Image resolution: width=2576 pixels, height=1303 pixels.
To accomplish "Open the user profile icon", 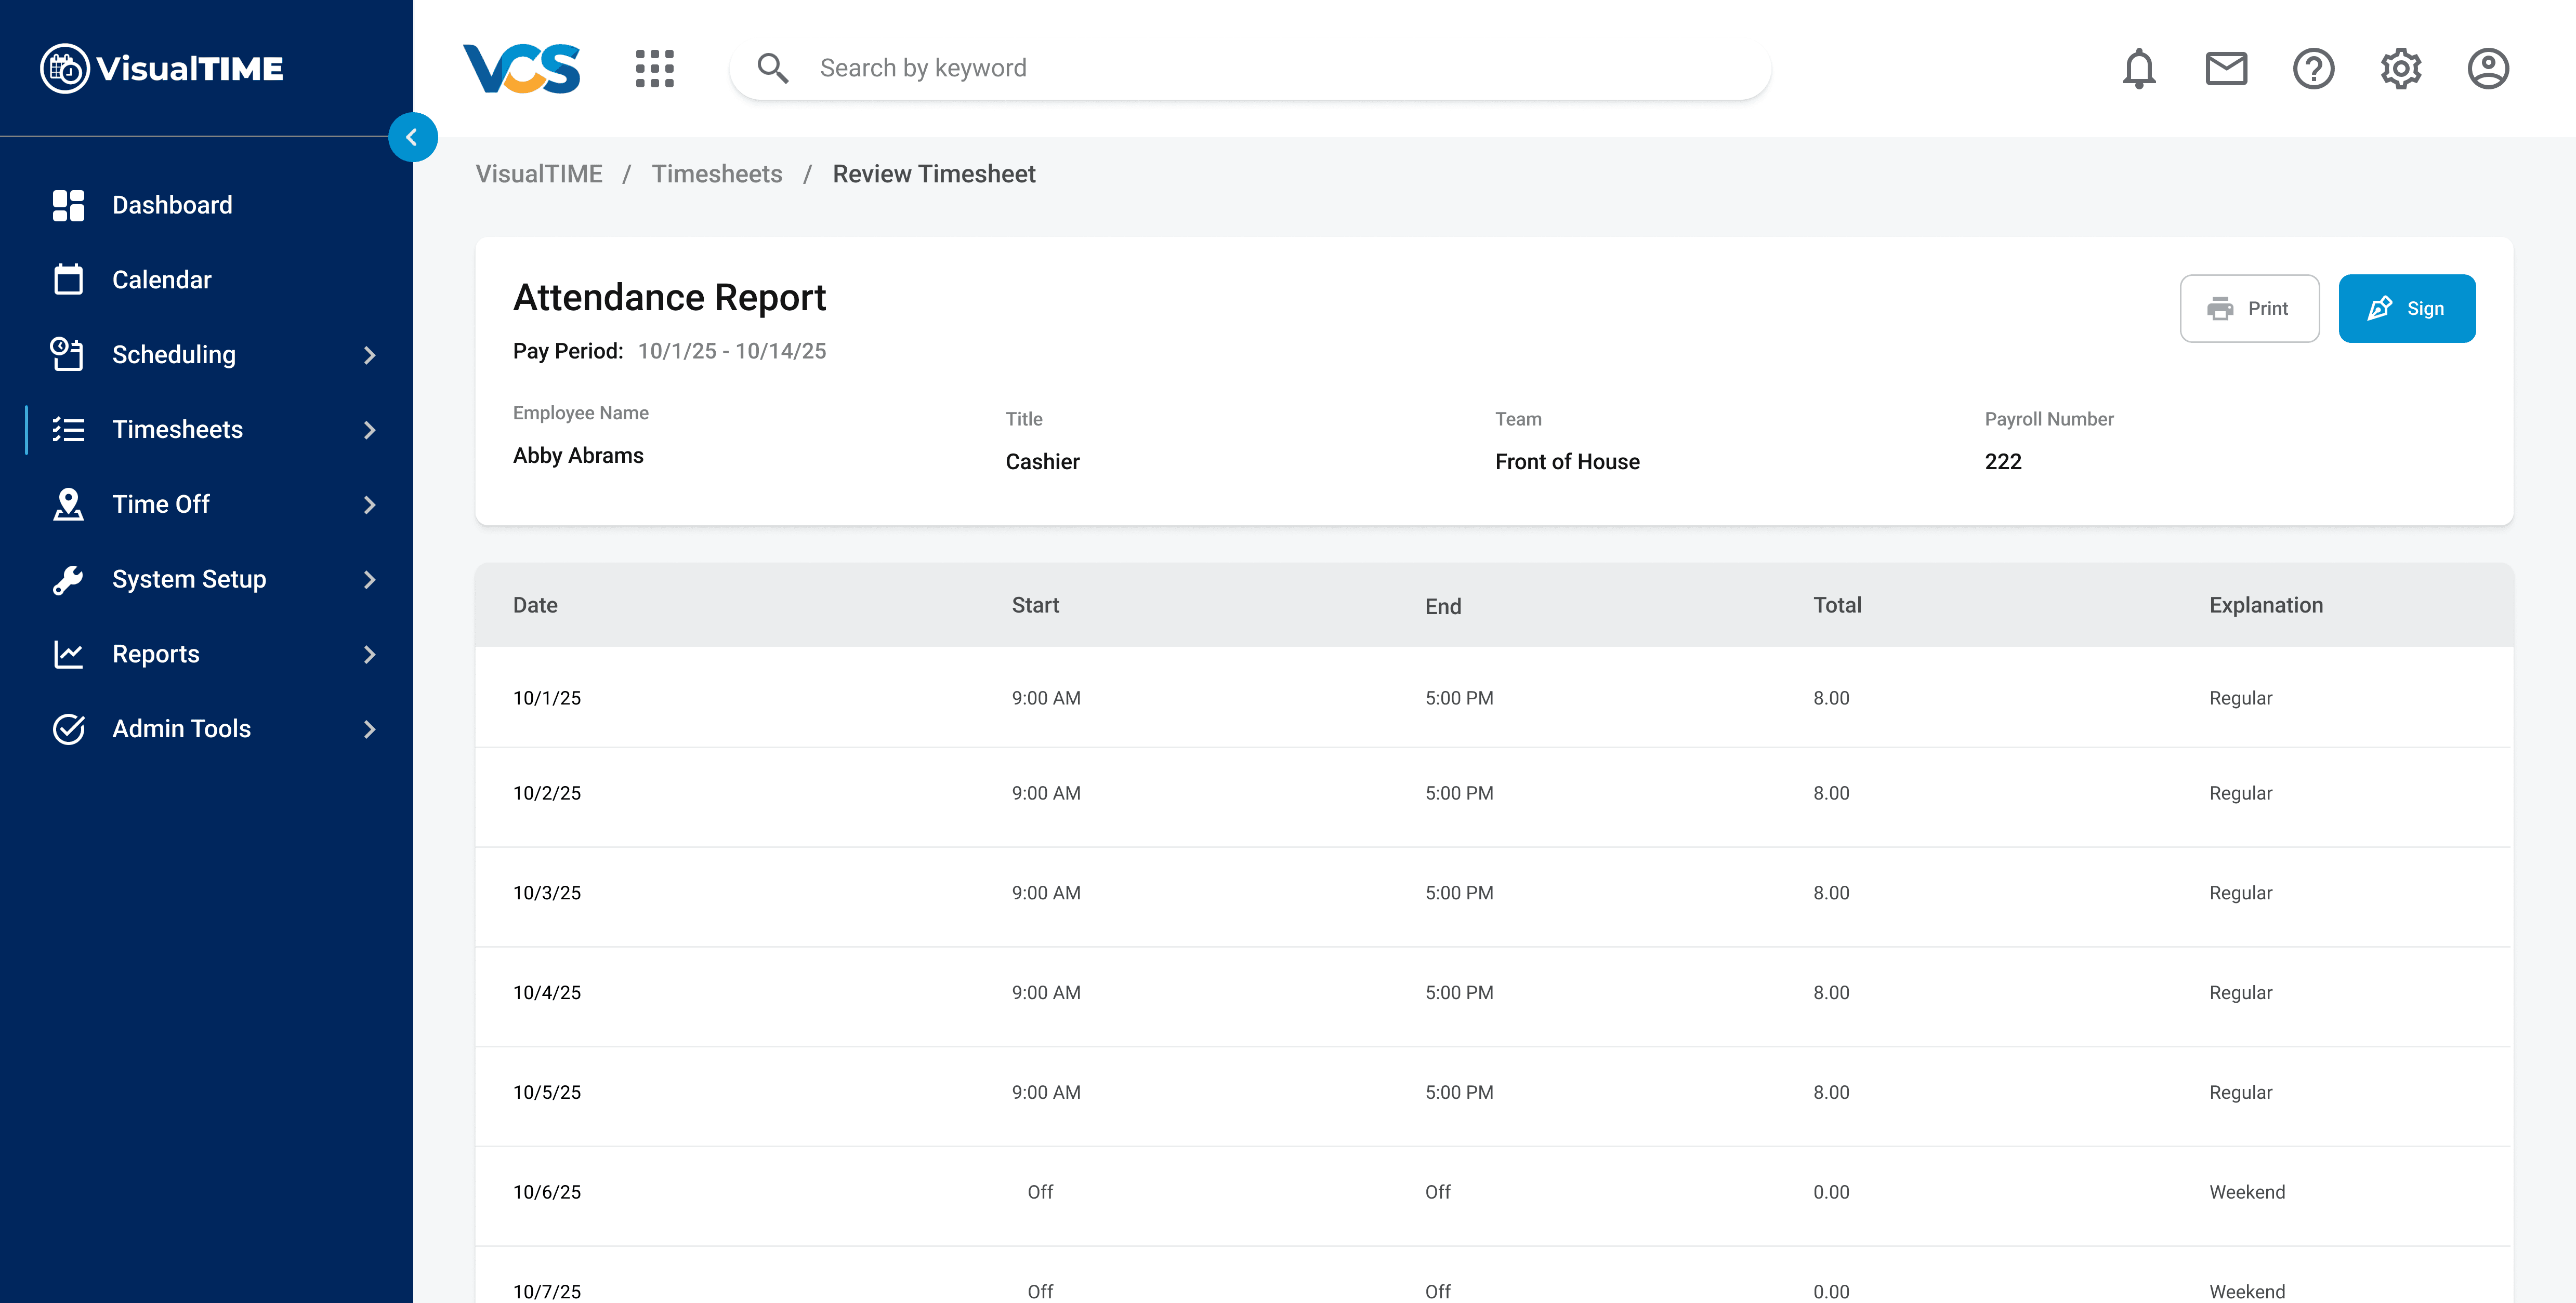I will (x=2487, y=68).
